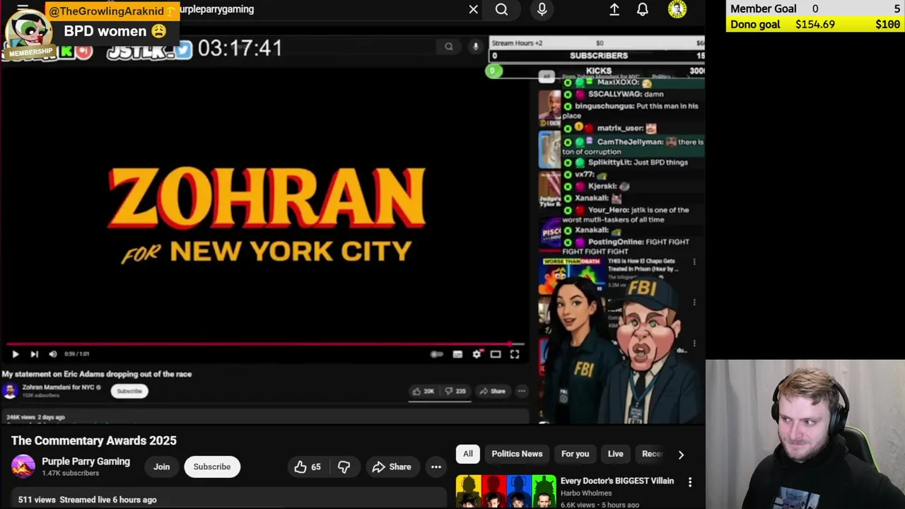Click the Commentary Awards 2025 title
This screenshot has width=905, height=509.
[x=94, y=440]
